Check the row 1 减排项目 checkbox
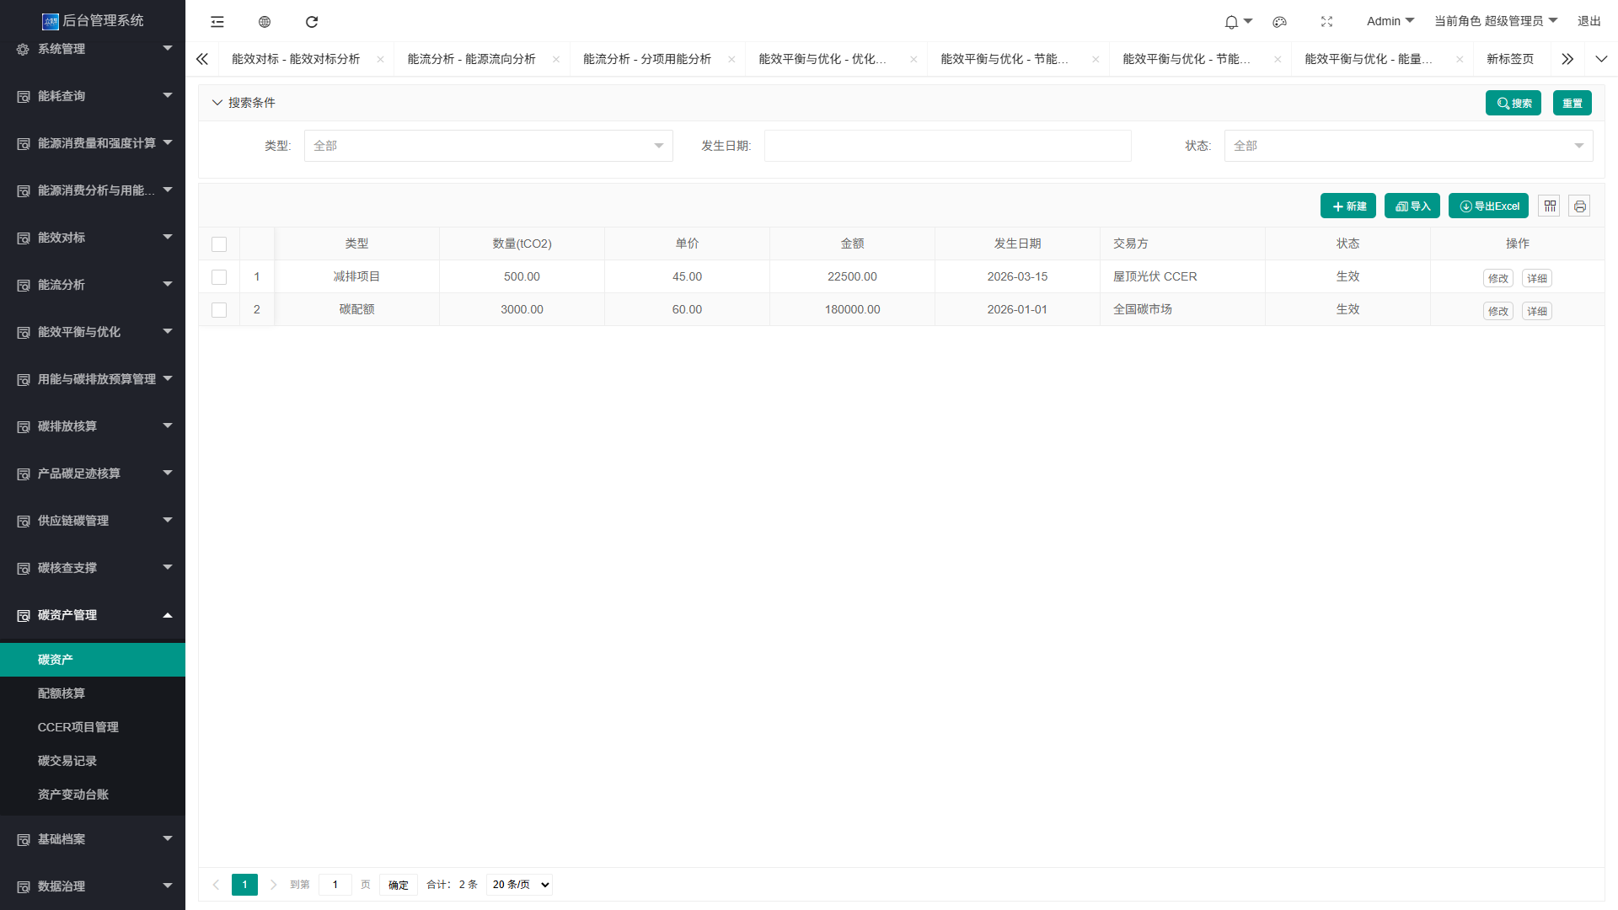Screen dimensions: 1618x910 click(x=219, y=277)
